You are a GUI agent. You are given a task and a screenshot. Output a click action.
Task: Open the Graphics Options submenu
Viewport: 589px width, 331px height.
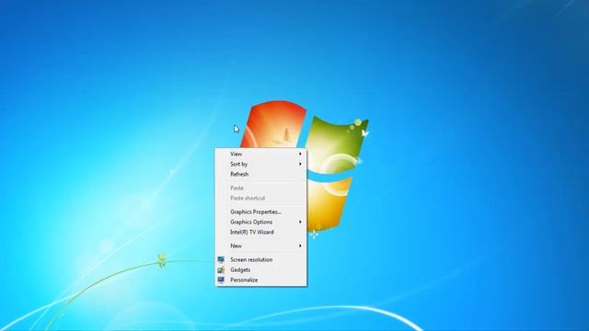point(261,223)
